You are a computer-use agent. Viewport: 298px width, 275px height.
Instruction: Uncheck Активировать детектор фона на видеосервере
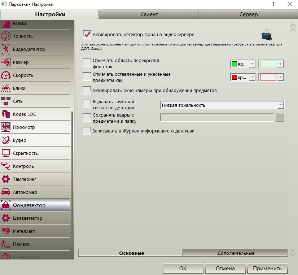[87, 34]
